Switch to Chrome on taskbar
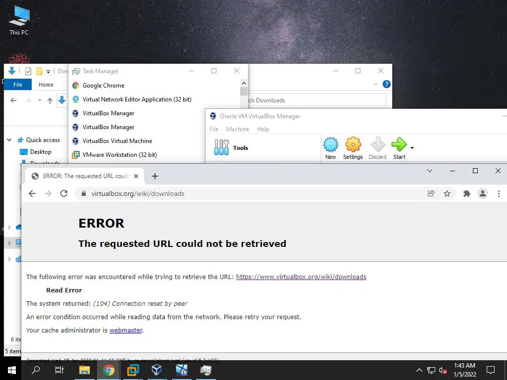The image size is (507, 380). pyautogui.click(x=109, y=370)
